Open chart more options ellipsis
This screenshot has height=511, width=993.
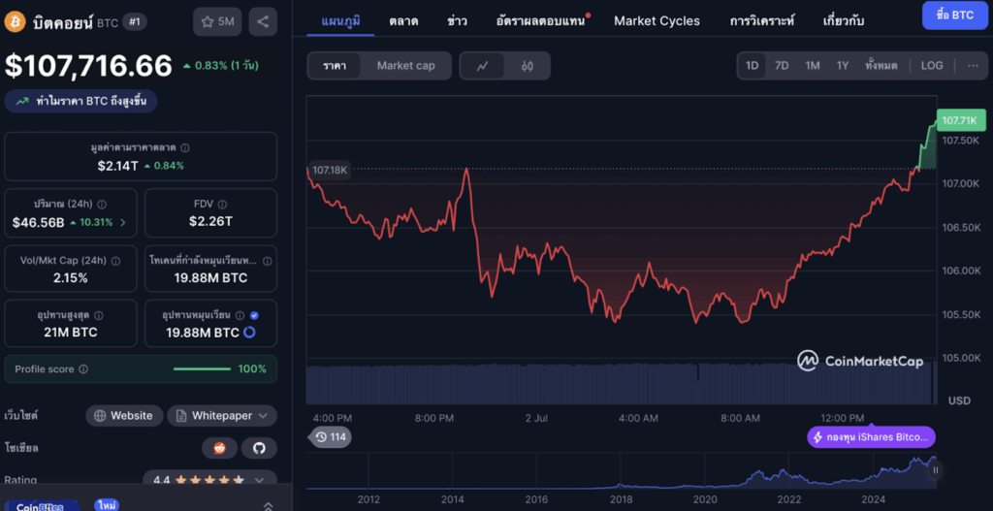point(973,65)
